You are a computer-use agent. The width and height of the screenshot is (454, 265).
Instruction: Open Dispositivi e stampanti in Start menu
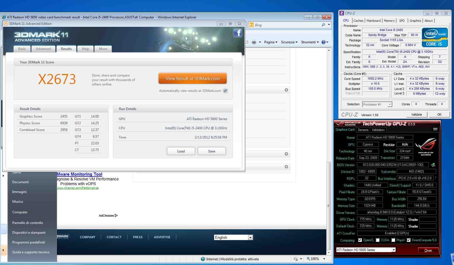[29, 233]
